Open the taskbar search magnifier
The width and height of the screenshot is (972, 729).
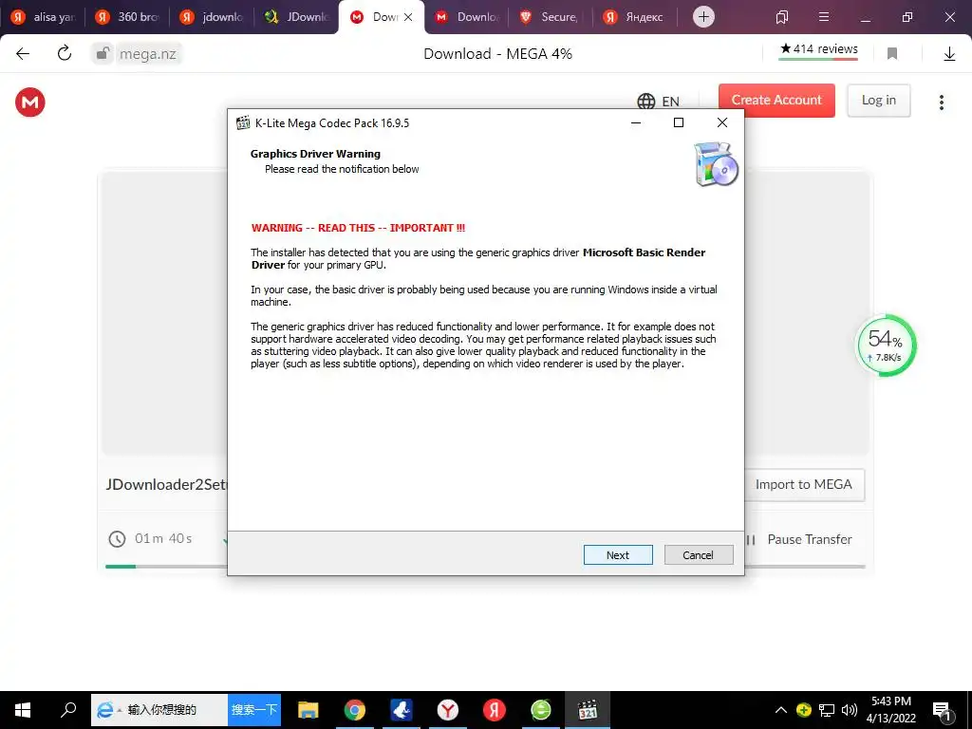point(68,710)
